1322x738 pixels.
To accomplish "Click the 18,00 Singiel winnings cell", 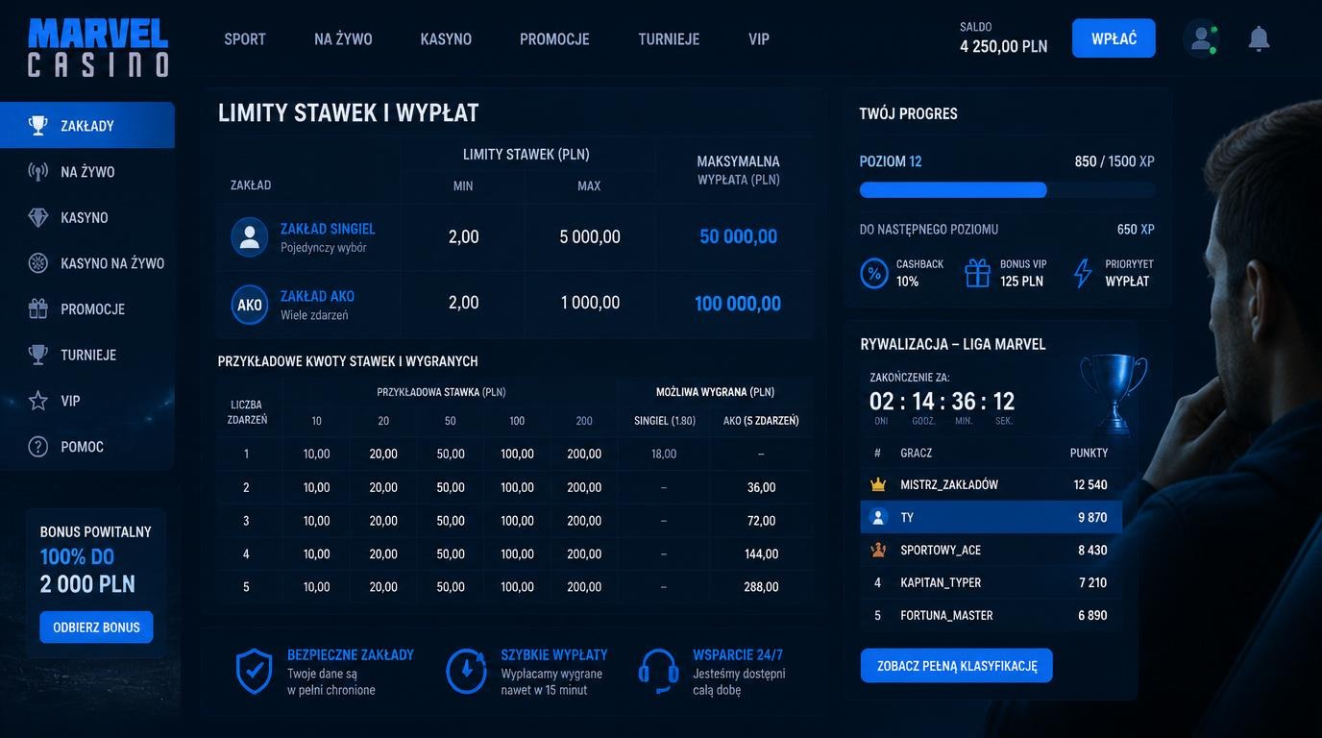I will [664, 454].
